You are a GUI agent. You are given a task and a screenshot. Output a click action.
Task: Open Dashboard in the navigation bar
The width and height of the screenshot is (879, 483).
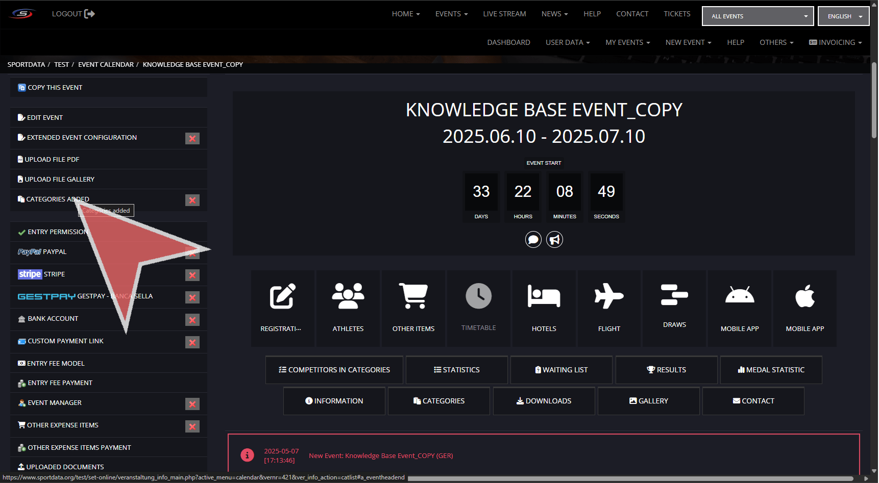[508, 42]
